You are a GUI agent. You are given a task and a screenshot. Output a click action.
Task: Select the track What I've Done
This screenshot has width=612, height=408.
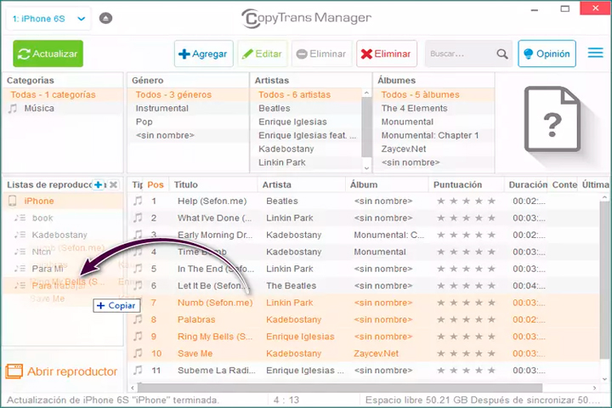[x=214, y=218]
